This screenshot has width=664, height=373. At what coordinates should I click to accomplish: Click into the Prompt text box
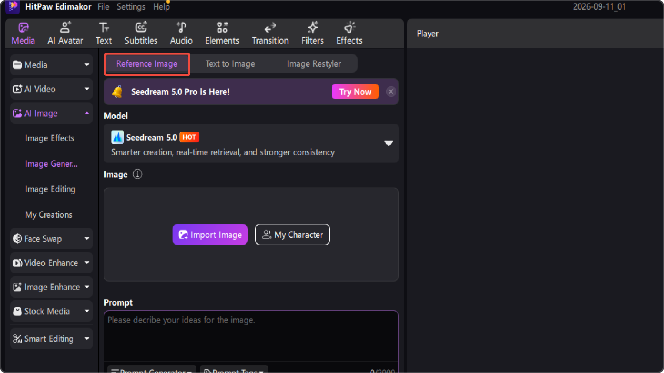coord(251,336)
